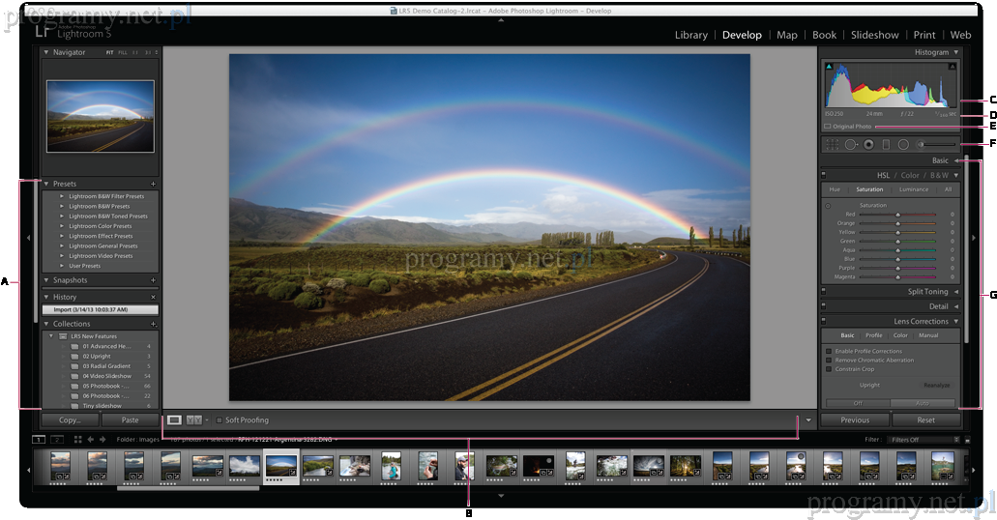
Task: Collapse the Navigator panel
Action: (46, 52)
